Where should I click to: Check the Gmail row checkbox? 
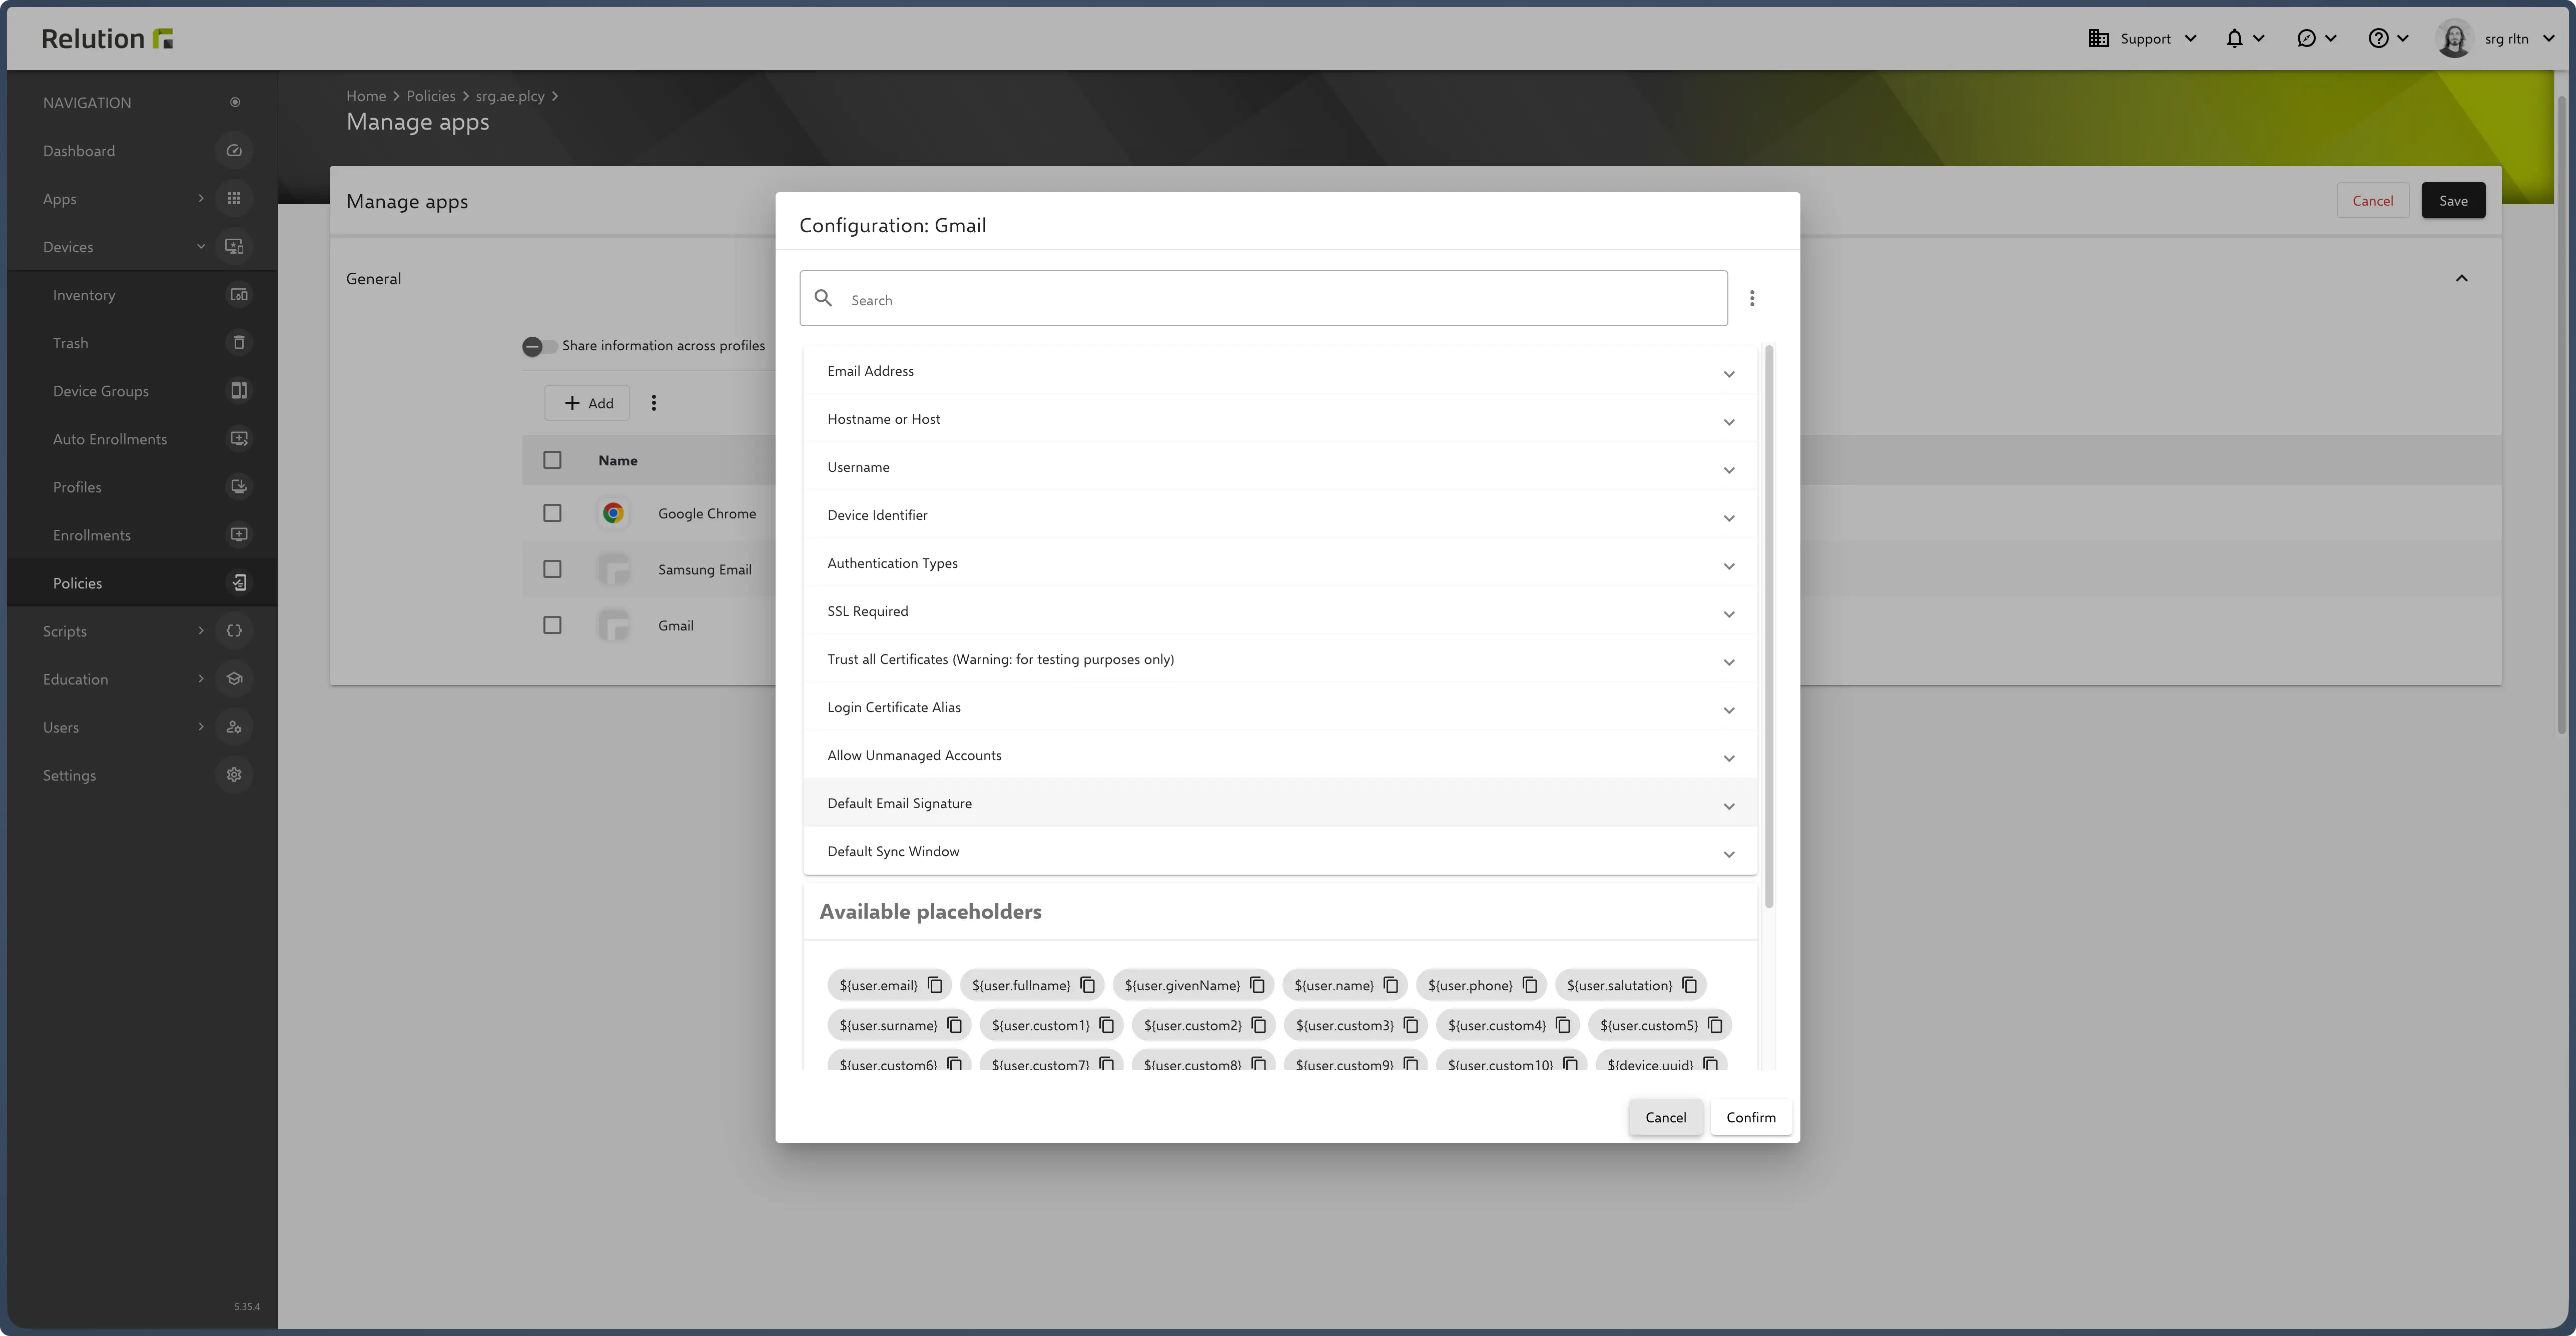coord(552,625)
